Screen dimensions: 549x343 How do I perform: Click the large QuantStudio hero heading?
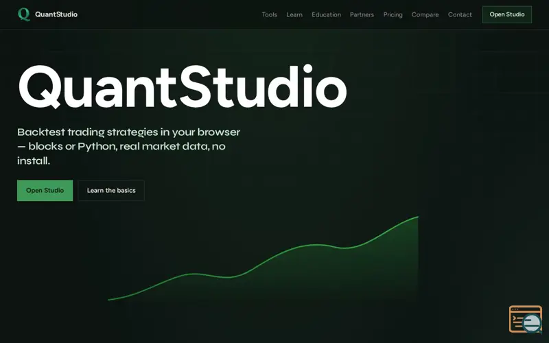tap(183, 86)
